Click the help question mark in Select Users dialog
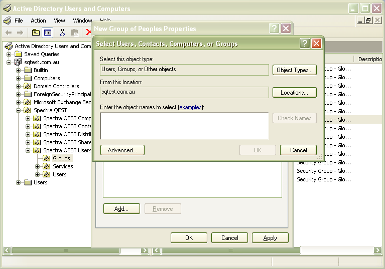Screen dimensions: 385x269 [x=305, y=44]
